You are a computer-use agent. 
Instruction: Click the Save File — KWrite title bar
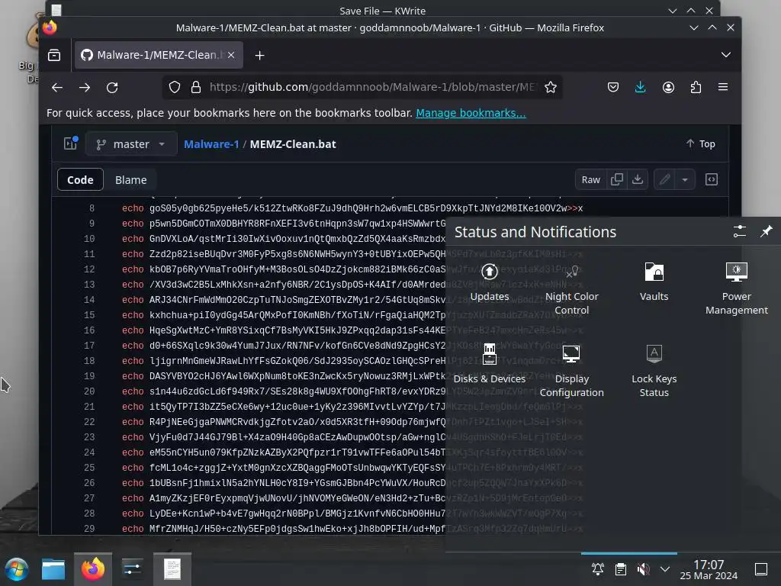pyautogui.click(x=382, y=11)
